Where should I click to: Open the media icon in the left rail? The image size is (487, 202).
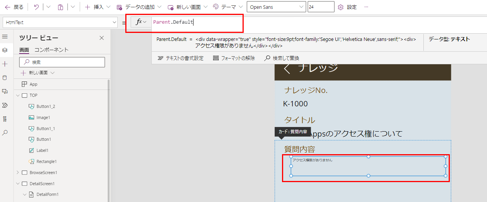point(5,91)
